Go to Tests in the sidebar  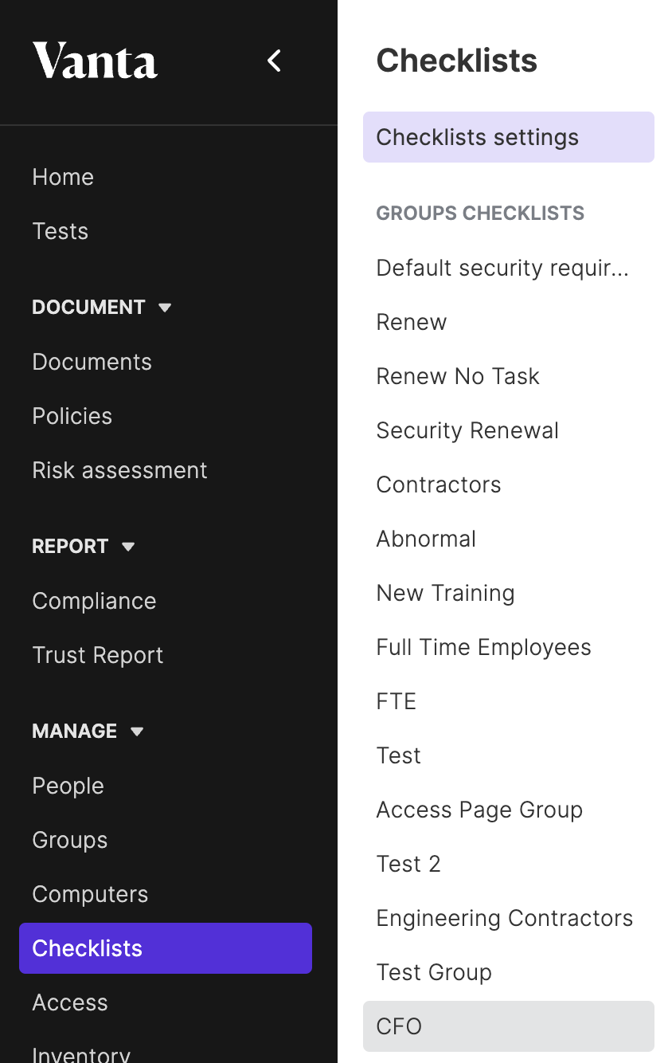coord(61,231)
